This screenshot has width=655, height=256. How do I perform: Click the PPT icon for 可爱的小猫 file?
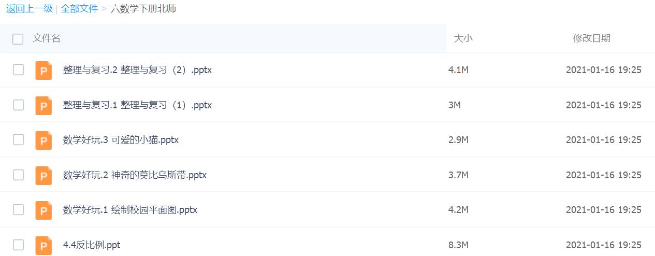pyautogui.click(x=43, y=140)
